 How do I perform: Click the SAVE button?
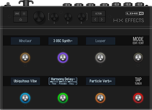[17, 13]
